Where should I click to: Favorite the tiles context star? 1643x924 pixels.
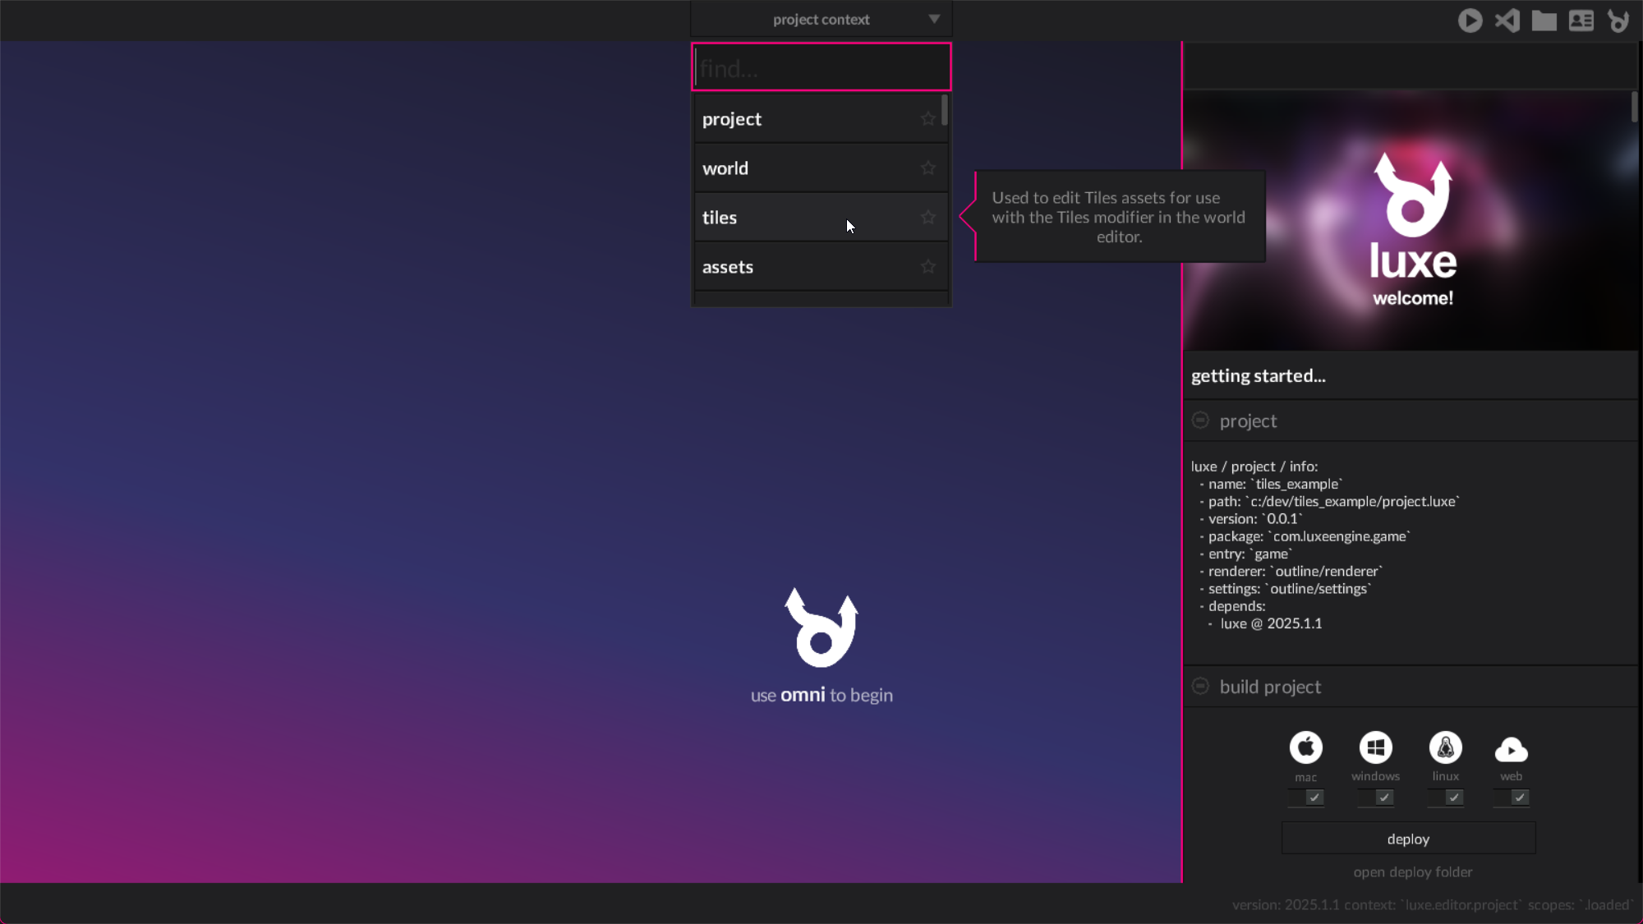pos(928,218)
